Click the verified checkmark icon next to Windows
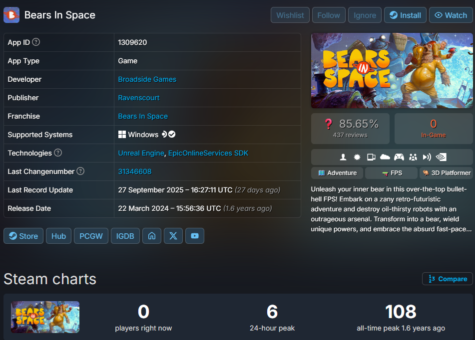The image size is (475, 340). 172,134
